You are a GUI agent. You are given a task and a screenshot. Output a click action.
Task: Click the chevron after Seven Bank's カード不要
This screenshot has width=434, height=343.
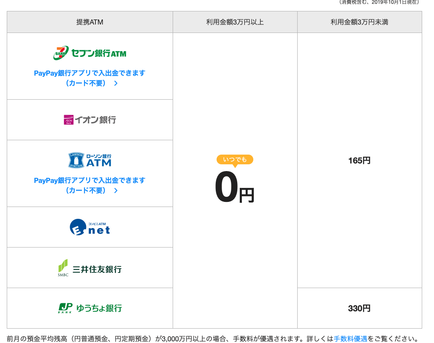click(116, 83)
